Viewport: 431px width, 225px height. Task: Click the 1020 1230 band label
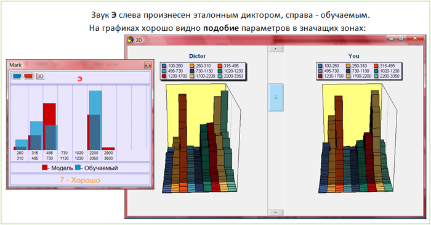pyautogui.click(x=79, y=156)
